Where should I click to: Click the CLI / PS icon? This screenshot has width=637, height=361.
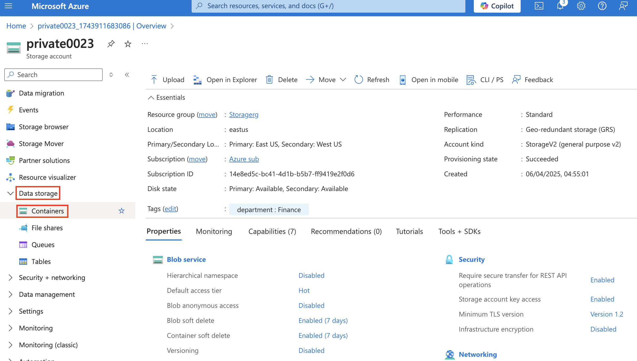[471, 80]
